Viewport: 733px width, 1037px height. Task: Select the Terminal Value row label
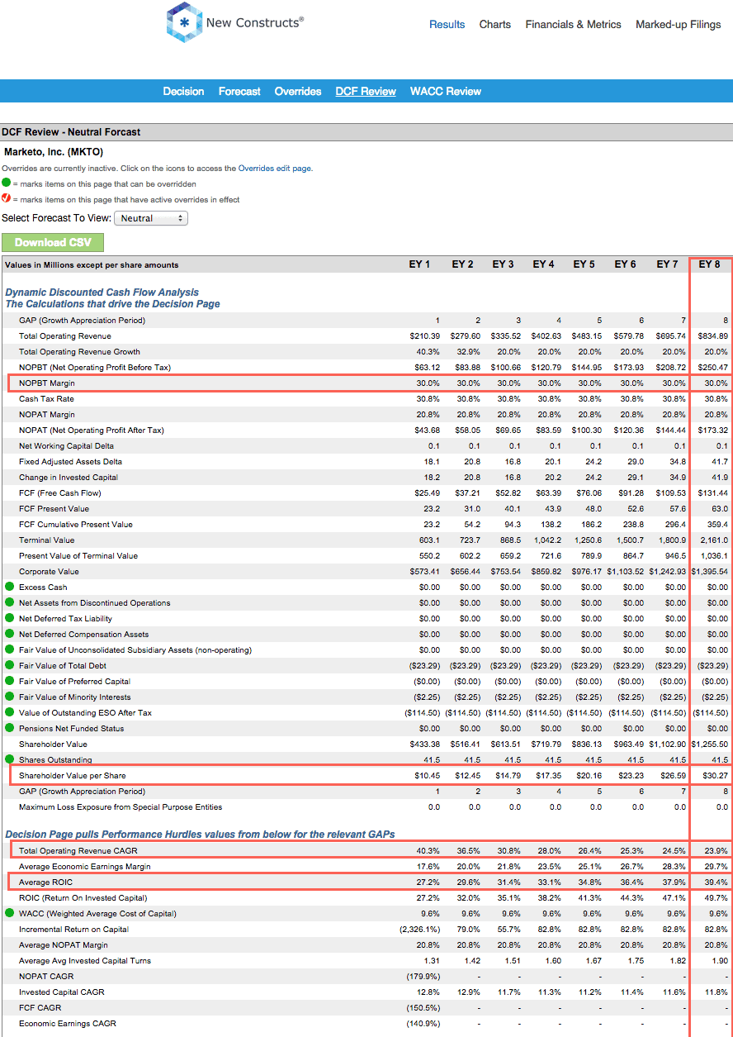[46, 540]
